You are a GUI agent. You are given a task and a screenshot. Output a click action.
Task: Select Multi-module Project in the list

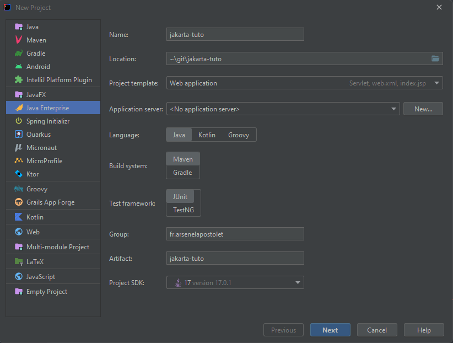pyautogui.click(x=57, y=247)
